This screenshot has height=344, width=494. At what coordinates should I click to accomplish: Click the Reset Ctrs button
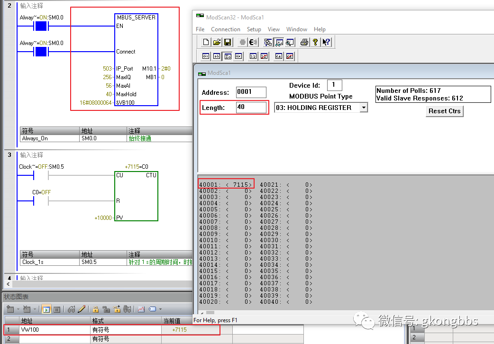[445, 111]
